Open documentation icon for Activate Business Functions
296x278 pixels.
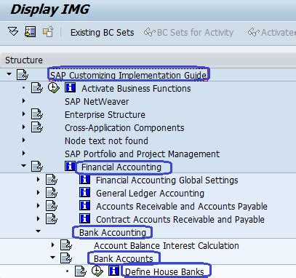[x=37, y=88]
